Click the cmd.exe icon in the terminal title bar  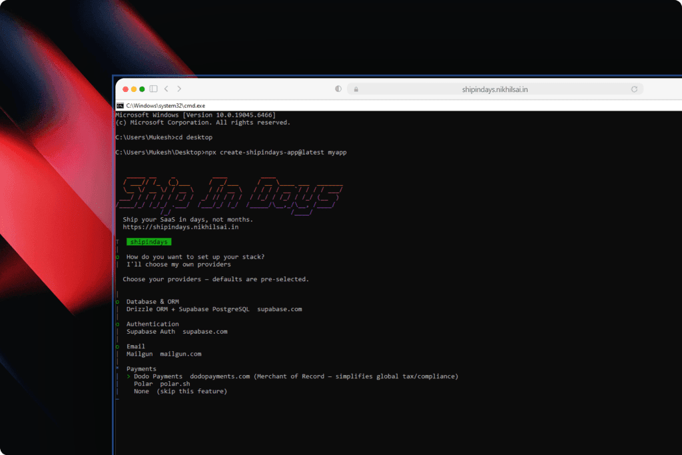(x=121, y=105)
